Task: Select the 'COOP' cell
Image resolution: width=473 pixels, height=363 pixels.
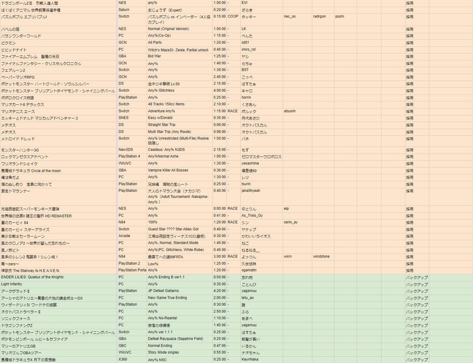Action: pos(233,20)
